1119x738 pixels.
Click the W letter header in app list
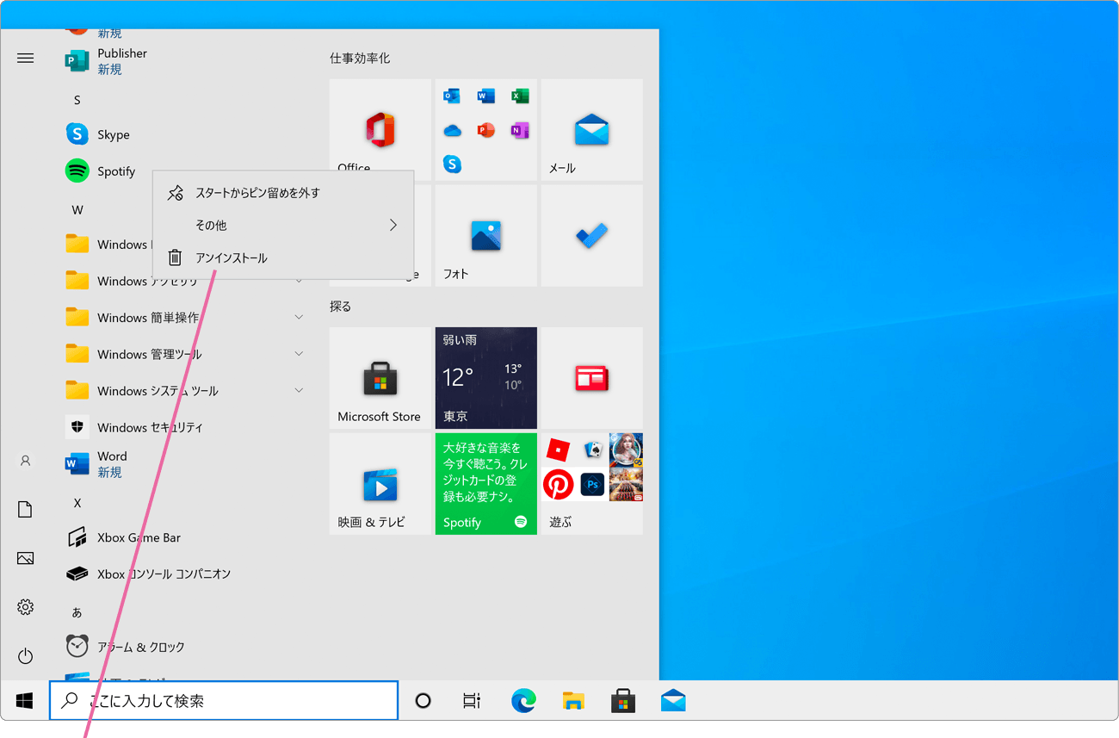pyautogui.click(x=77, y=210)
